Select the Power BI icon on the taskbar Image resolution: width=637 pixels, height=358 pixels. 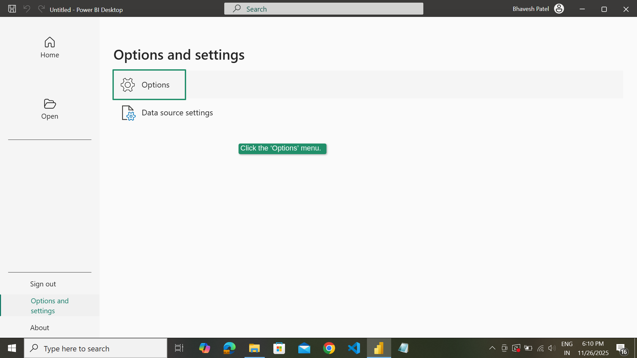click(379, 348)
